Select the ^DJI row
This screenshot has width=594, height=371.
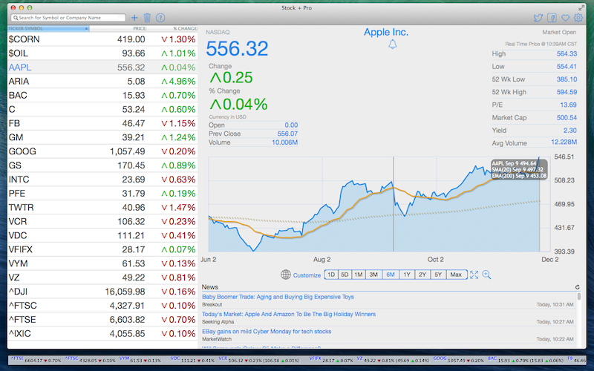pyautogui.click(x=102, y=292)
